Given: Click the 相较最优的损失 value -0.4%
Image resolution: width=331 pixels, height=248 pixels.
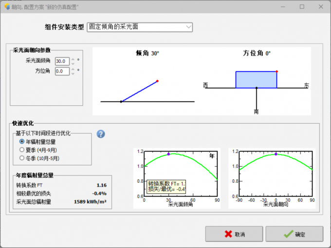Looking at the screenshot, I should click(99, 193).
